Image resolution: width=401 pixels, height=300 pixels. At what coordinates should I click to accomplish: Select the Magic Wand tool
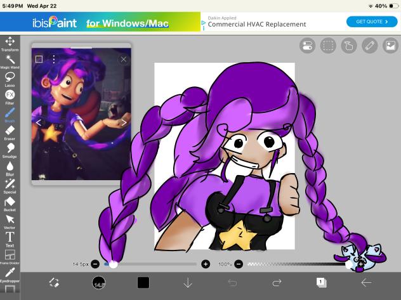(10, 62)
